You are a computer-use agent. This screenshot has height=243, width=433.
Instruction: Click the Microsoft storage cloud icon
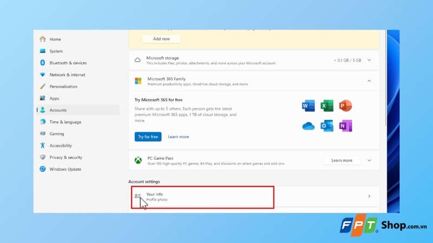tap(137, 60)
